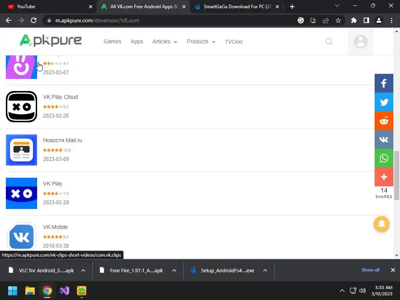
Task: Open the Windows Start menu
Action: tap(12, 291)
